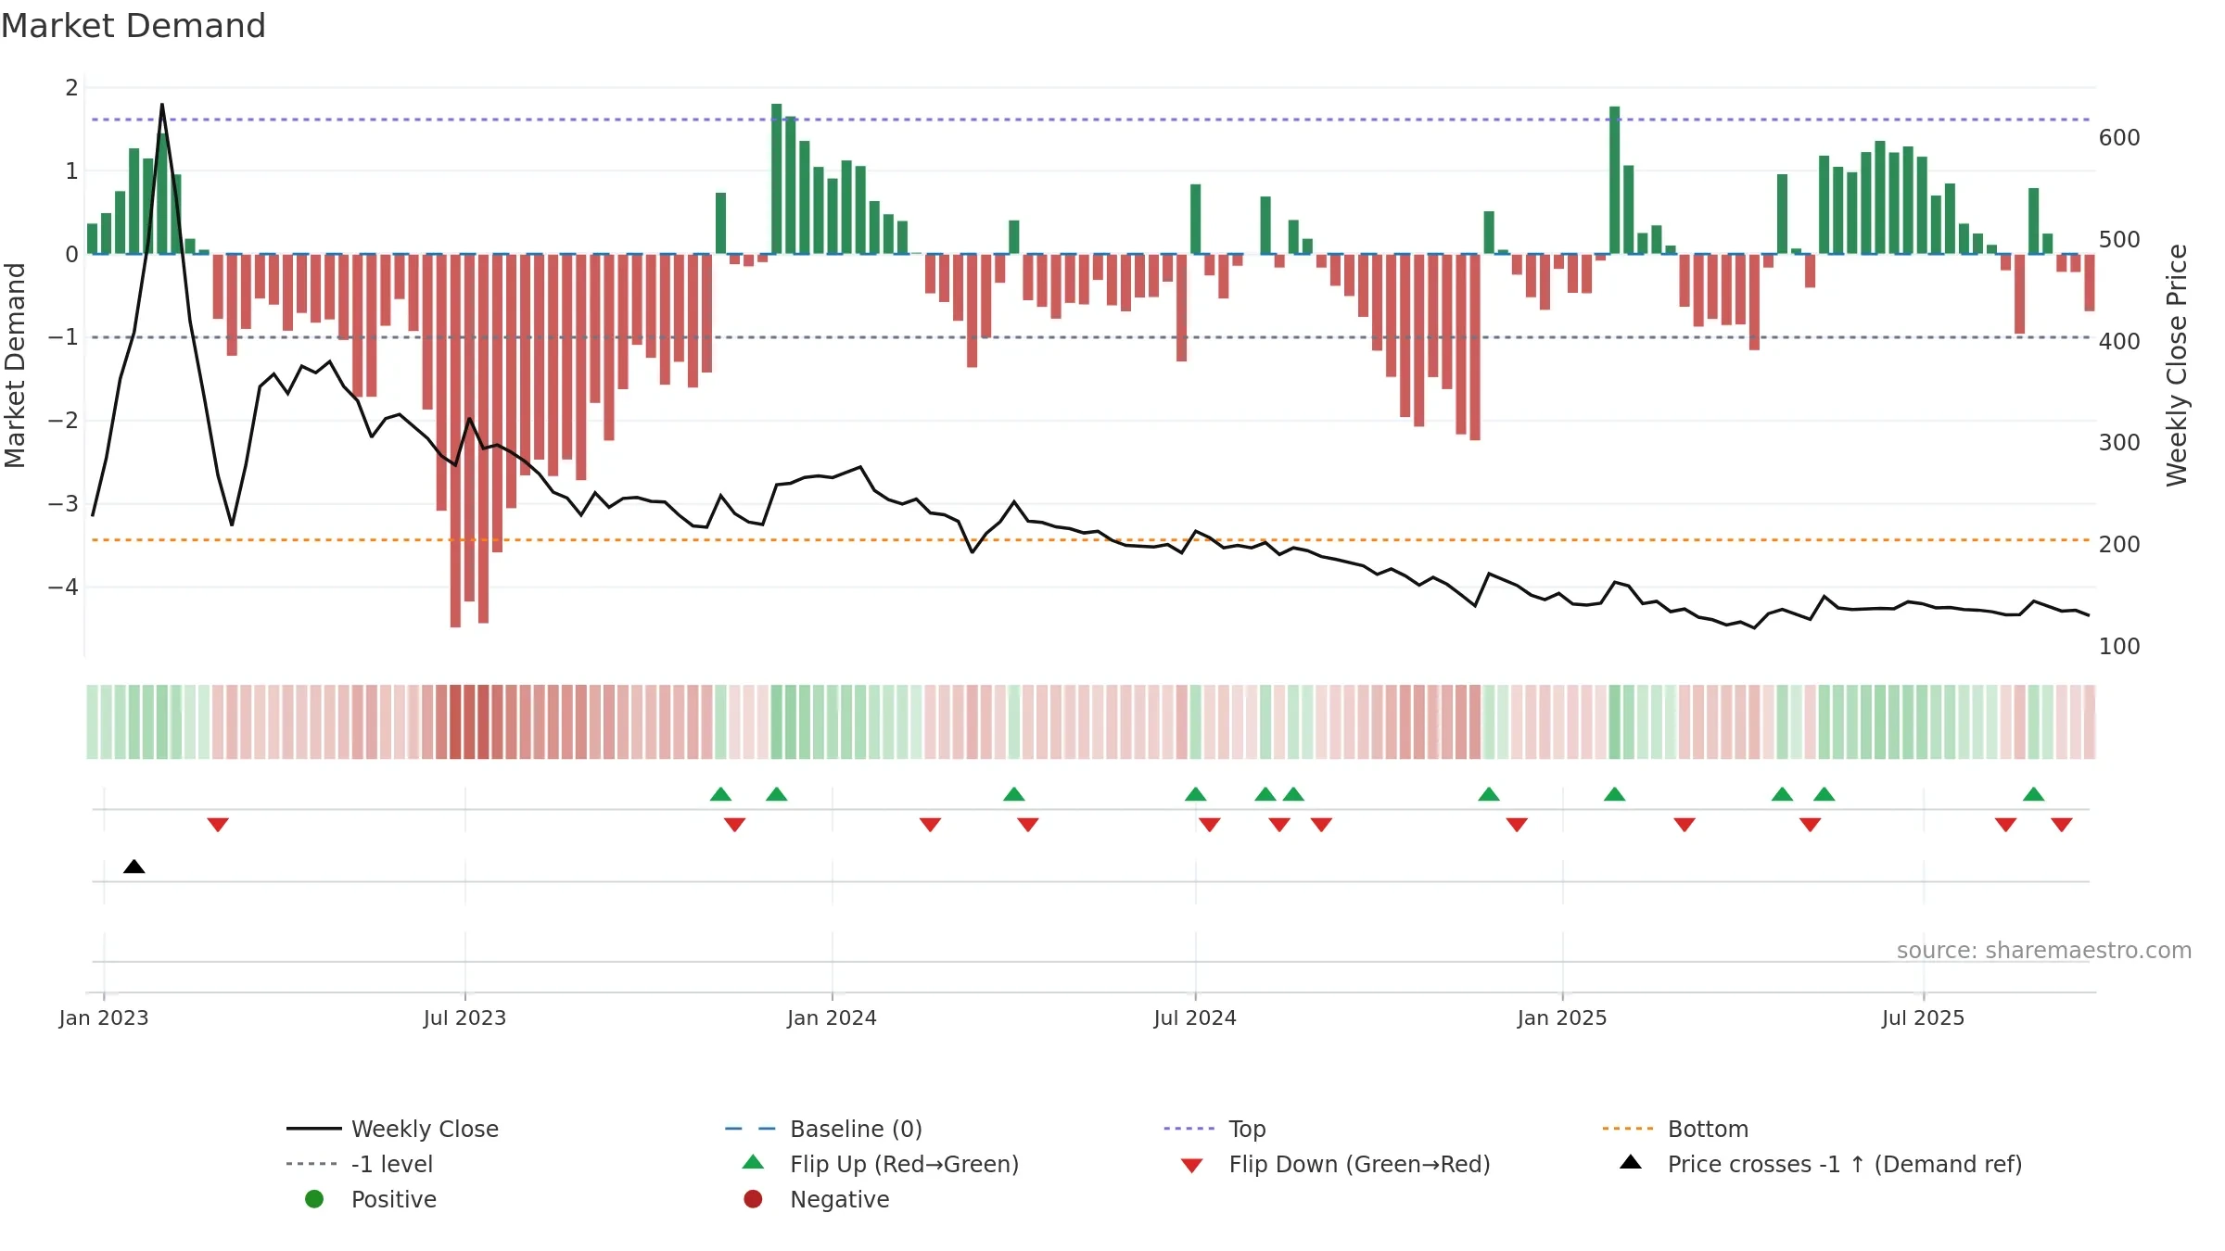
Task: Click the 'Market Demand' chart title
Action: click(x=133, y=26)
